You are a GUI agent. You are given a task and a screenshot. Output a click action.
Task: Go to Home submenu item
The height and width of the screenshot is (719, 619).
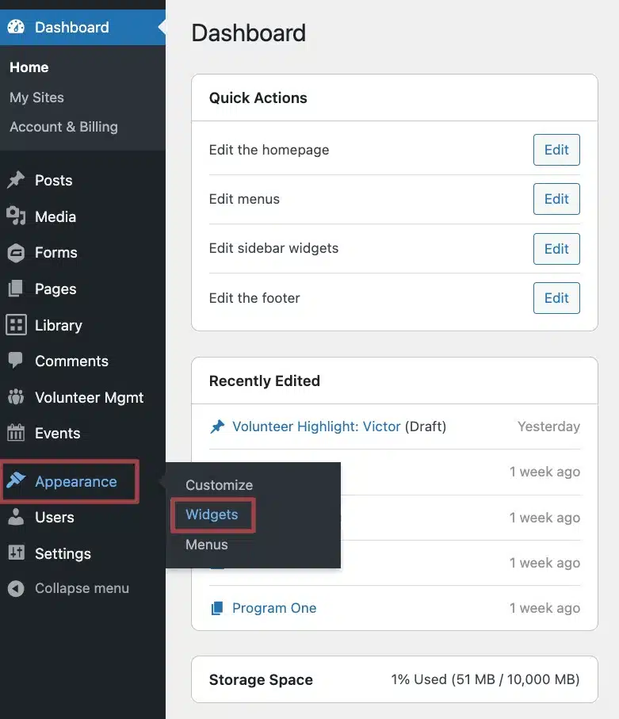[29, 67]
